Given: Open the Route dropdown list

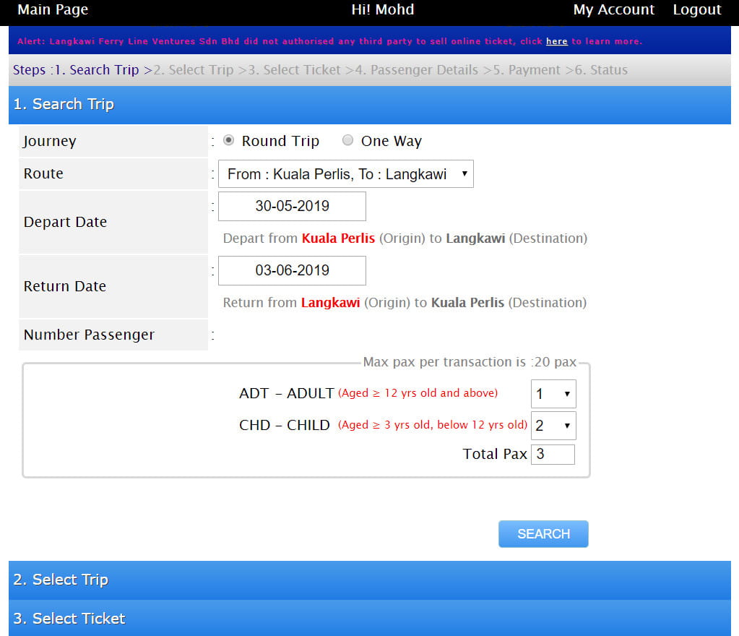Looking at the screenshot, I should (x=346, y=174).
